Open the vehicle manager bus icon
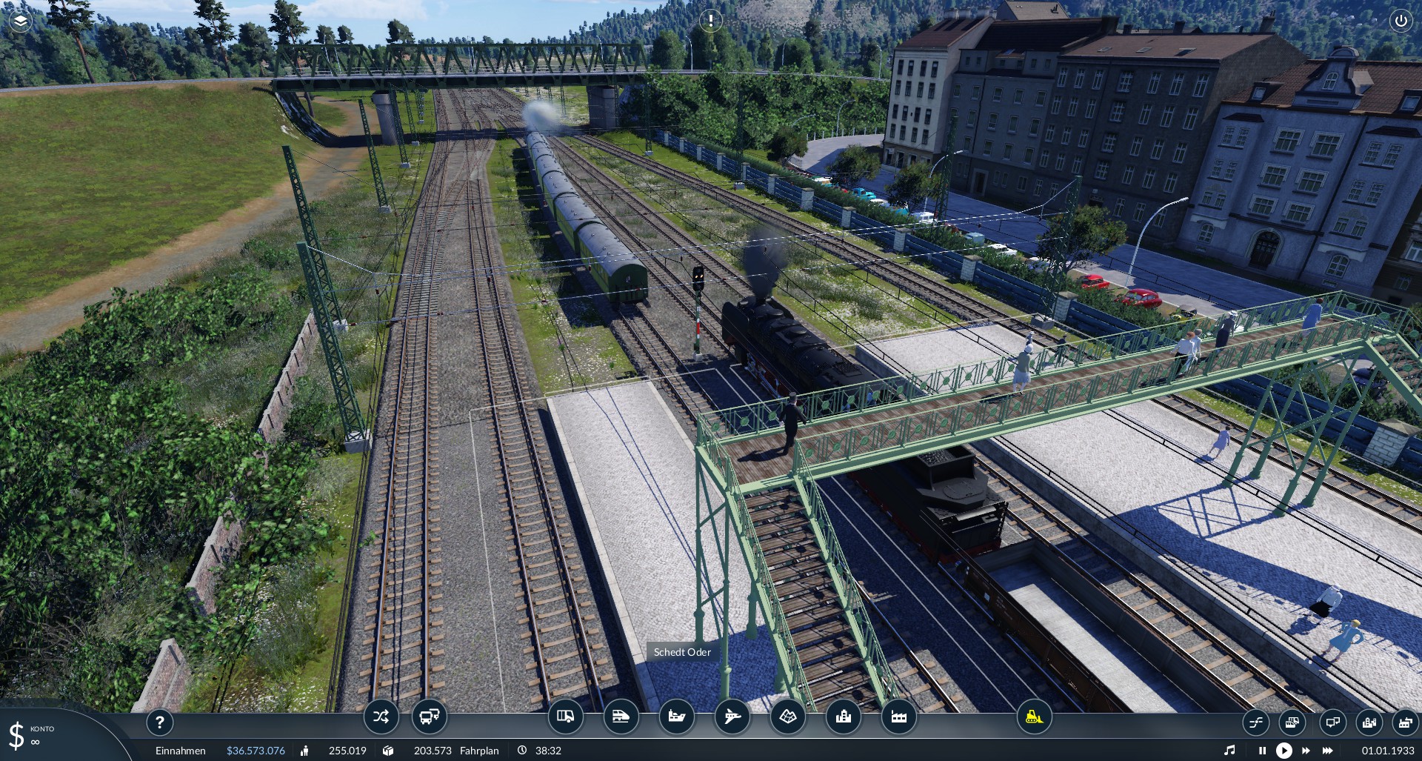The image size is (1422, 761). click(x=430, y=717)
